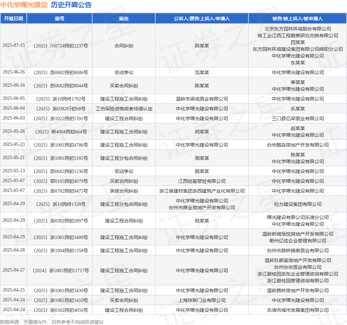Select the 开庭日期 column header
Image resolution: width=347 pixels, height=325 pixels.
point(14,19)
